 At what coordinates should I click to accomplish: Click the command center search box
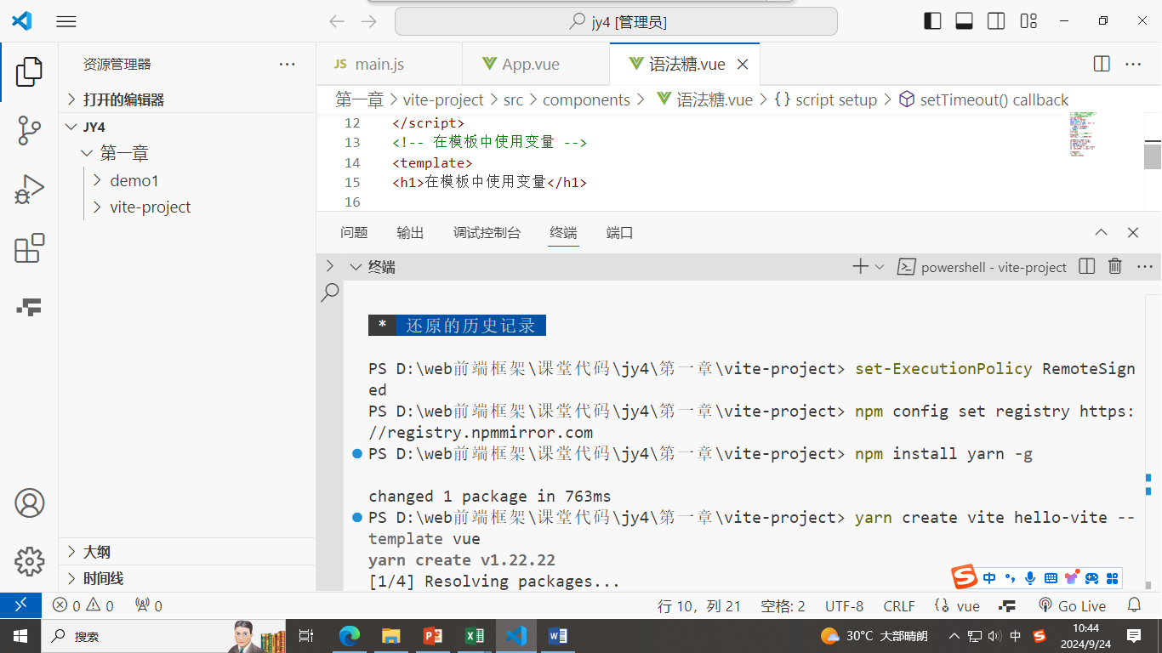(616, 21)
